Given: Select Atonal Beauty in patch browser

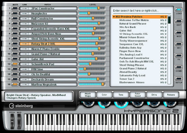Looking at the screenshot, I should click(x=128, y=72).
